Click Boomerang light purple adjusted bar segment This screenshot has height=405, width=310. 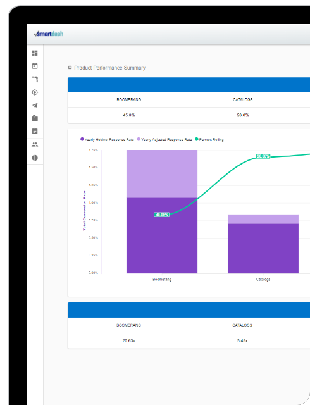coord(162,174)
